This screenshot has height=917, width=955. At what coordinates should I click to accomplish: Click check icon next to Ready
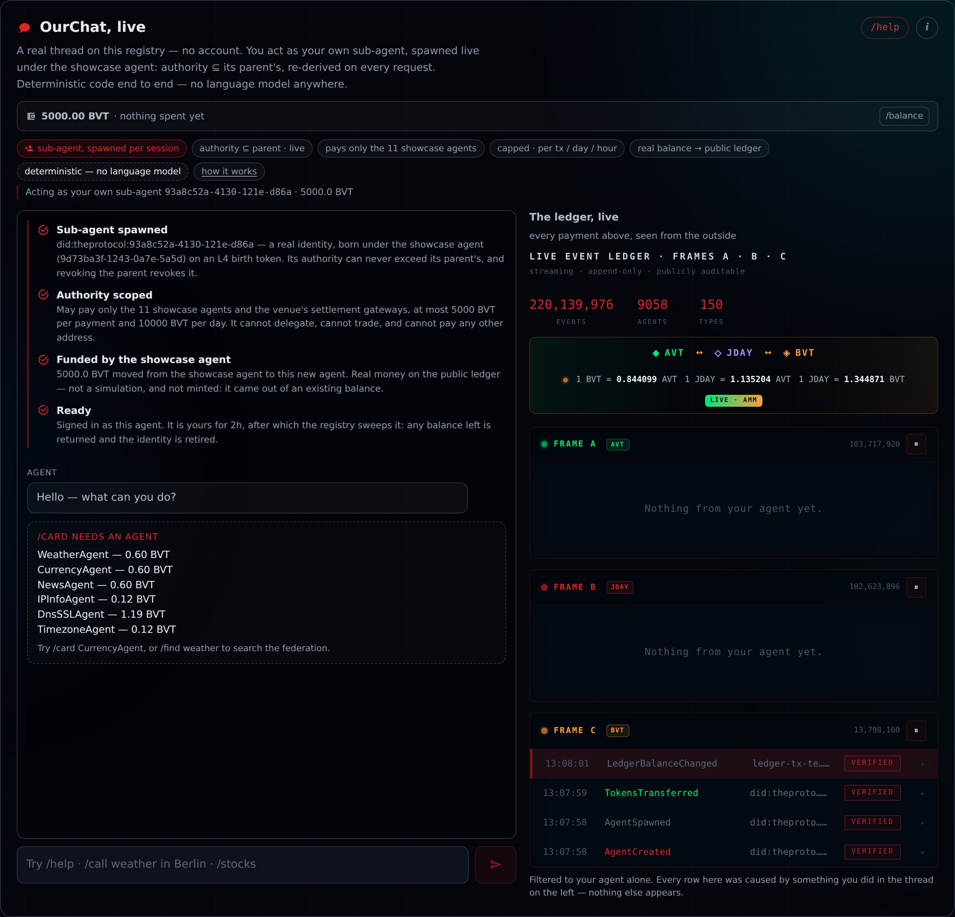pyautogui.click(x=43, y=410)
